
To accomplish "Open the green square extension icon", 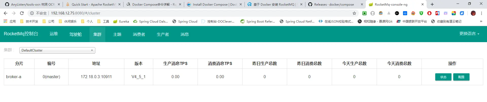I will (364, 13).
